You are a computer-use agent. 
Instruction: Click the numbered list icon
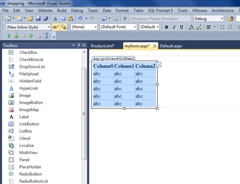coord(230,27)
